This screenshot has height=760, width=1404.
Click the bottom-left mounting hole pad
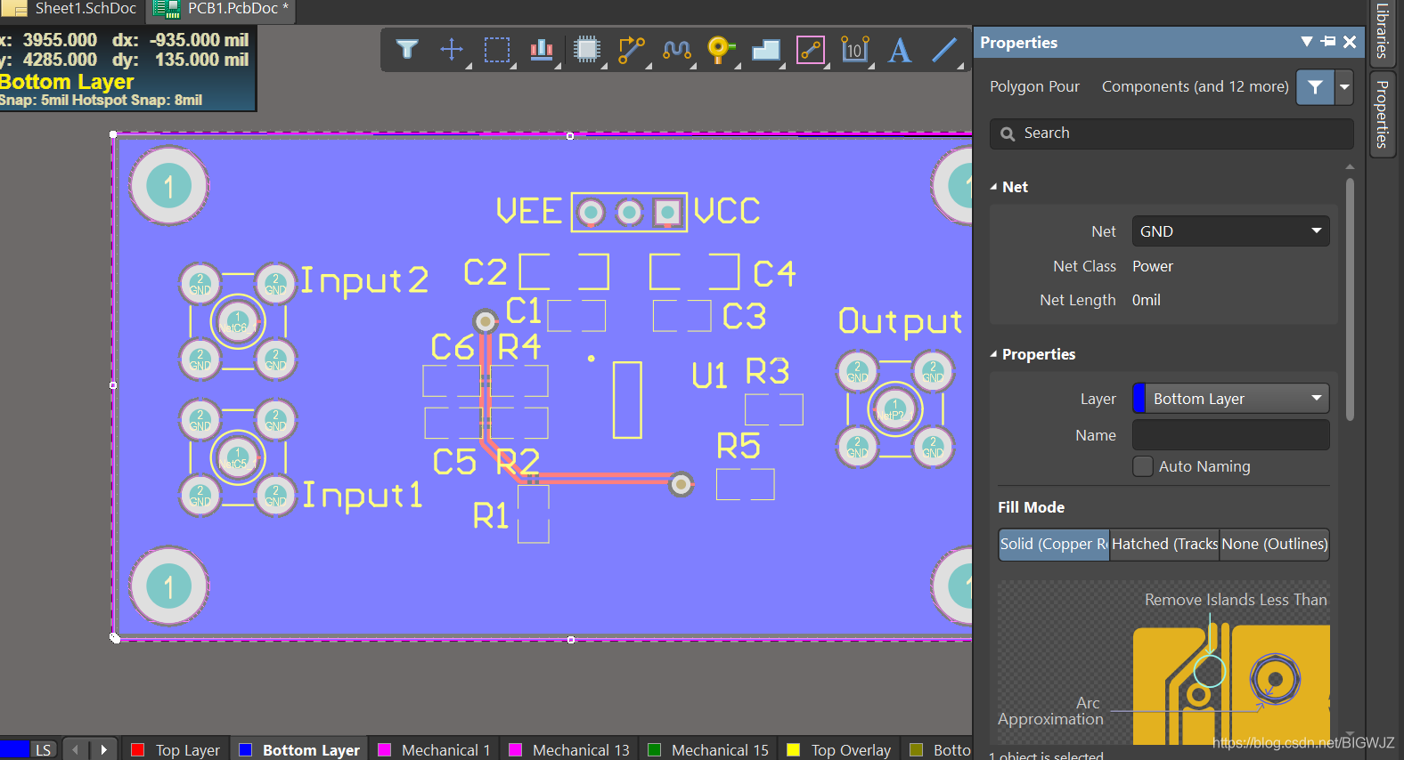(x=169, y=586)
